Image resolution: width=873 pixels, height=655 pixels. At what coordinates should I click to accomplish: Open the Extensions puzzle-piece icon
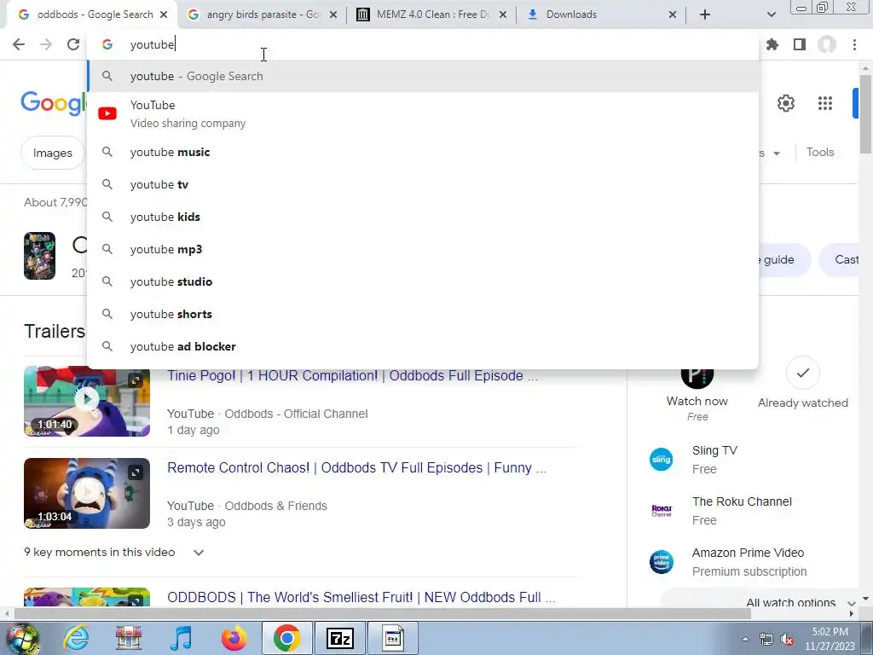(x=772, y=44)
